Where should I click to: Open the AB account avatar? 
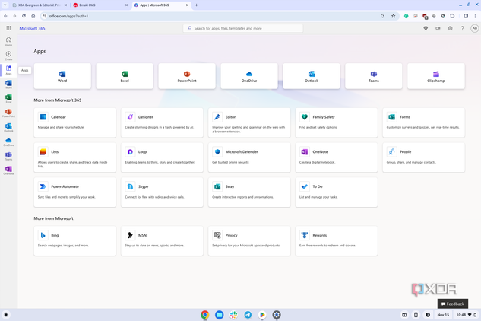click(475, 28)
